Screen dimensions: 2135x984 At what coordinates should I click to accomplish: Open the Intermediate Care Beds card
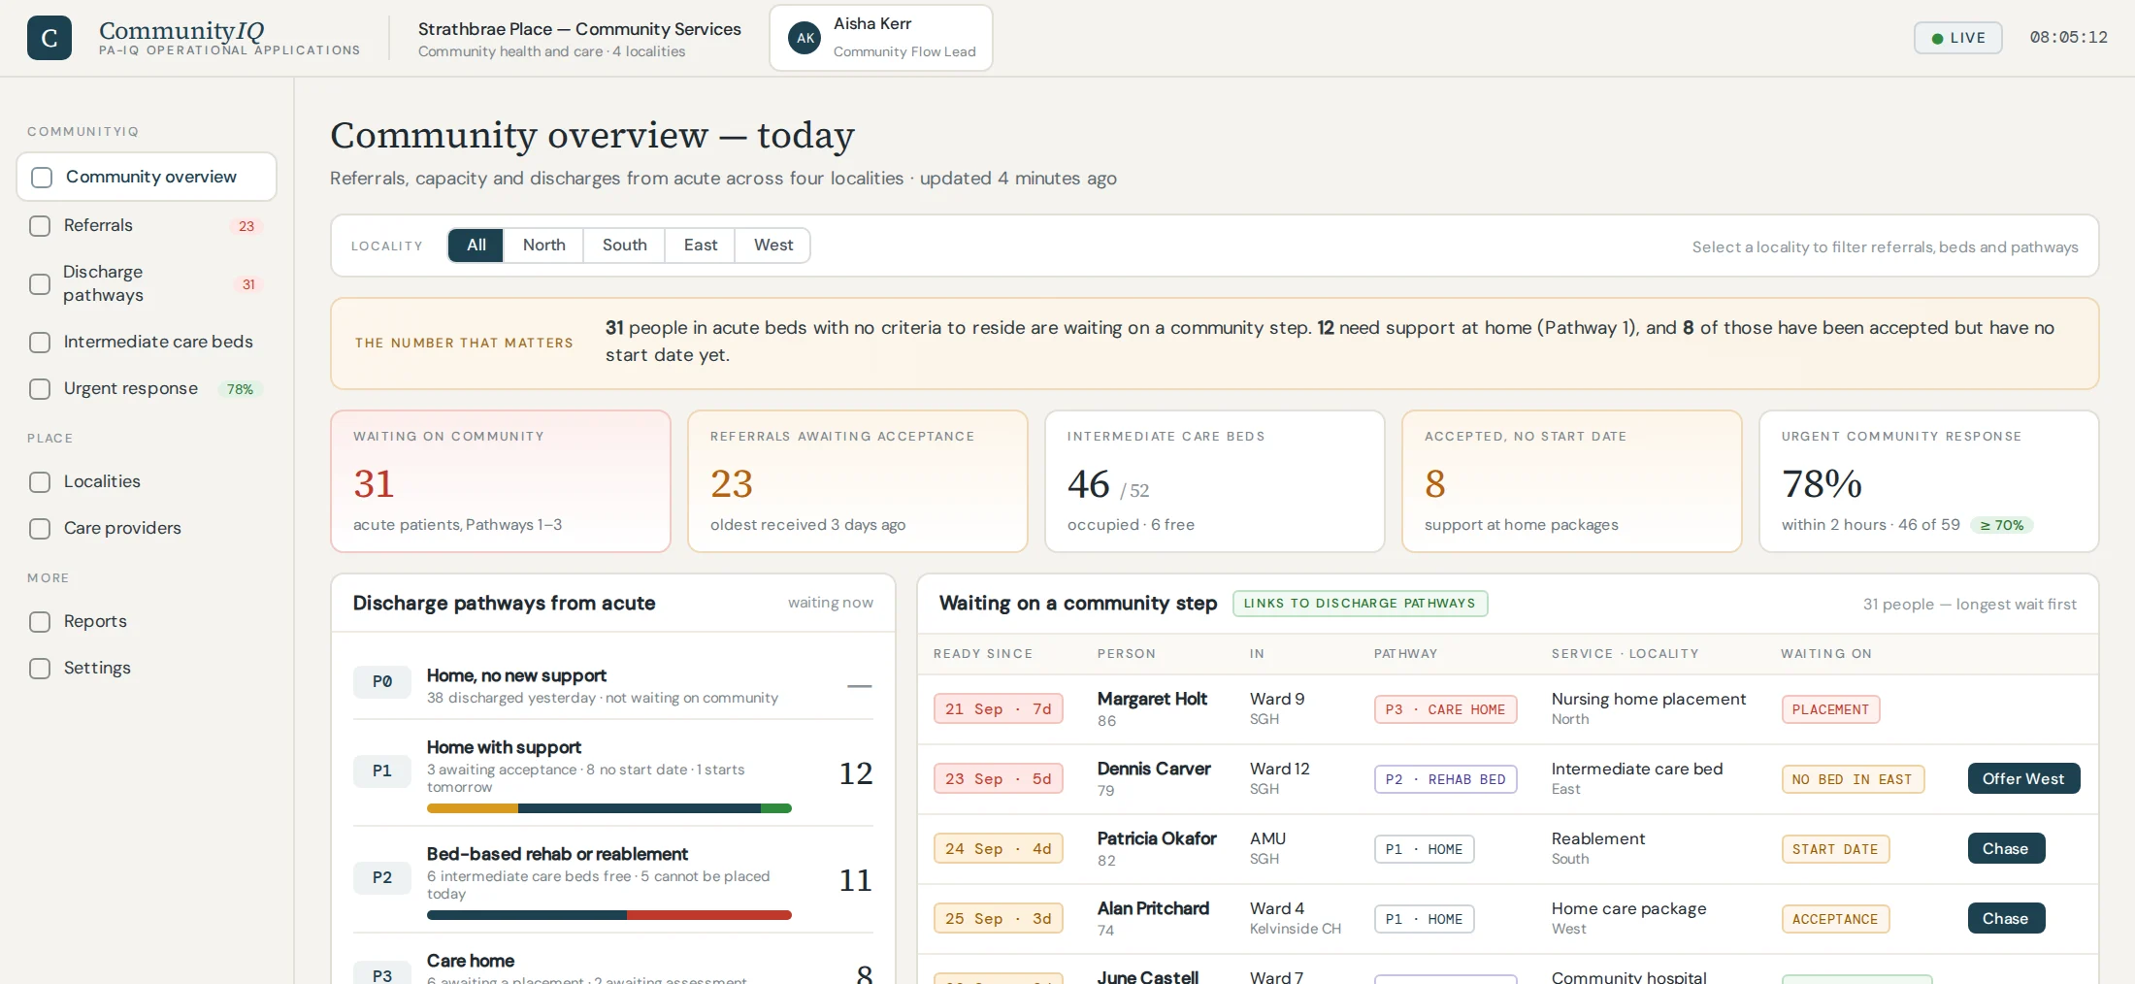tap(1215, 481)
